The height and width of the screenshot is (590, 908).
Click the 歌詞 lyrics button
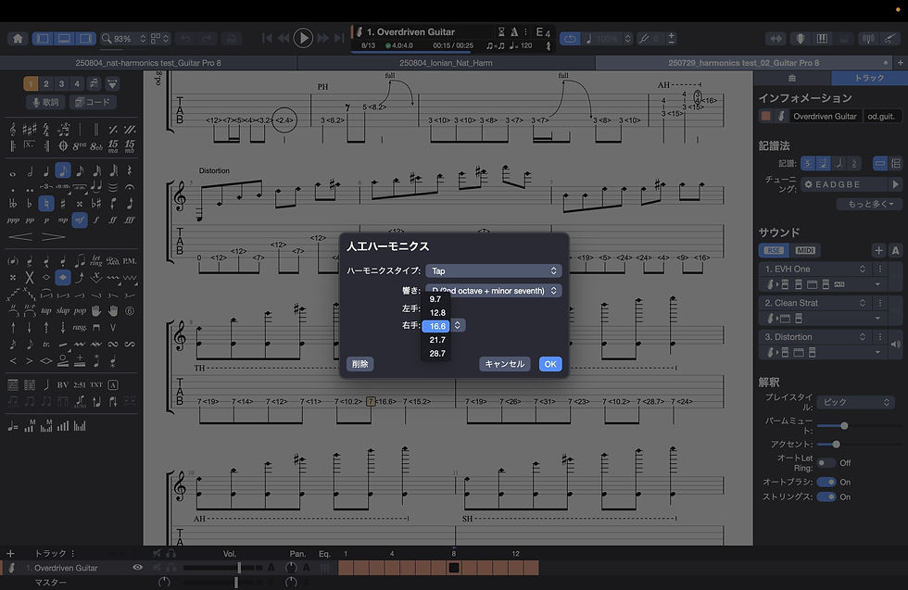coord(45,102)
